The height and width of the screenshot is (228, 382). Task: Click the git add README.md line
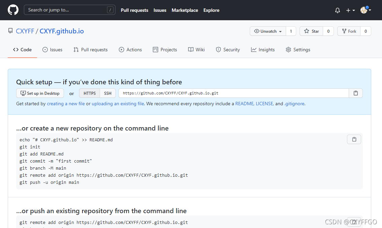click(x=42, y=154)
